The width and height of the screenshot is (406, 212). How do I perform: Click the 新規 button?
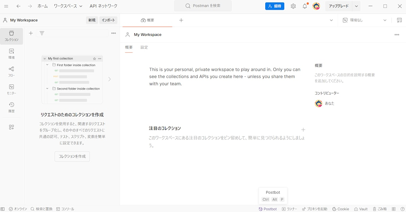(x=92, y=20)
